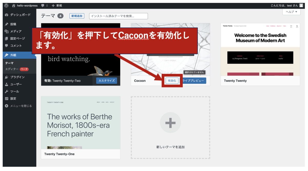The image size is (308, 171).
Task: Click the 新規 plus item in admin bar
Action: pos(57,5)
